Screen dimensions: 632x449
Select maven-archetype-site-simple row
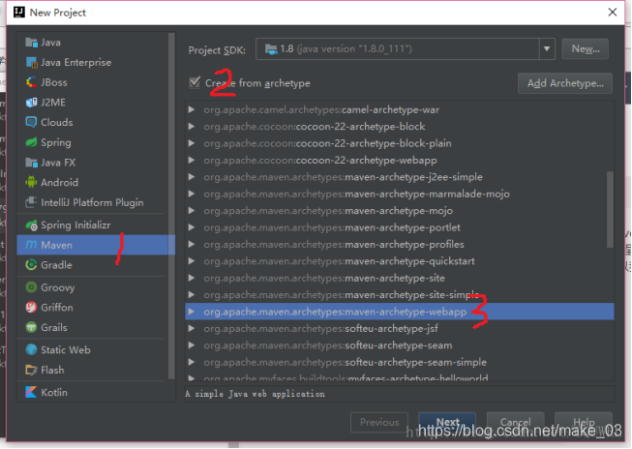pos(400,295)
